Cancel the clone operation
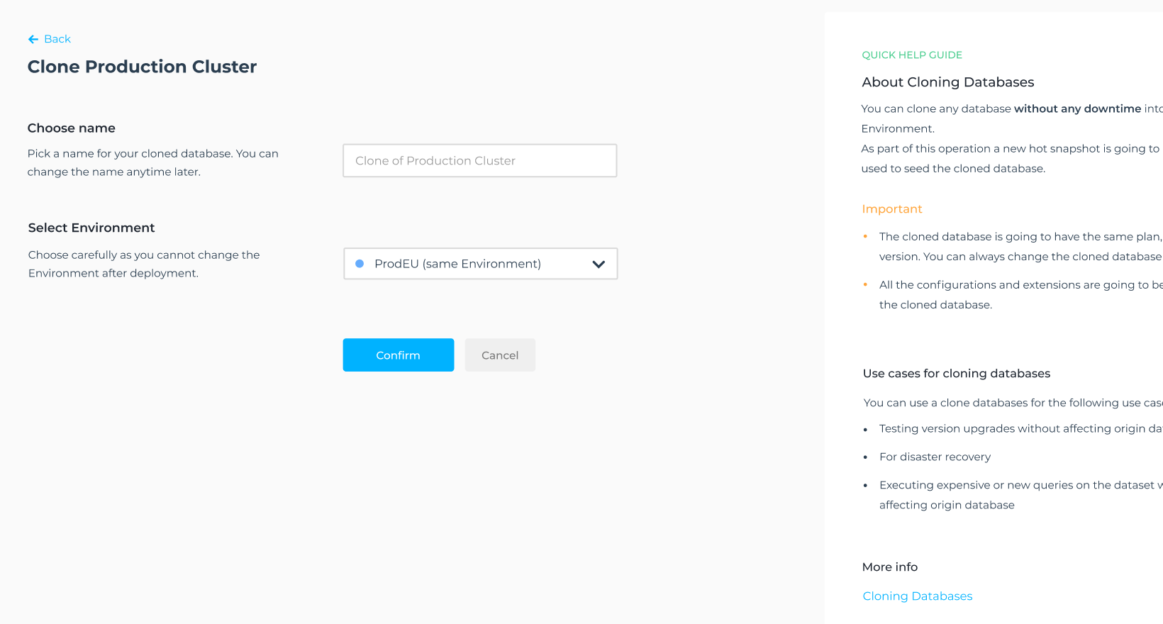The width and height of the screenshot is (1163, 624). pyautogui.click(x=500, y=355)
